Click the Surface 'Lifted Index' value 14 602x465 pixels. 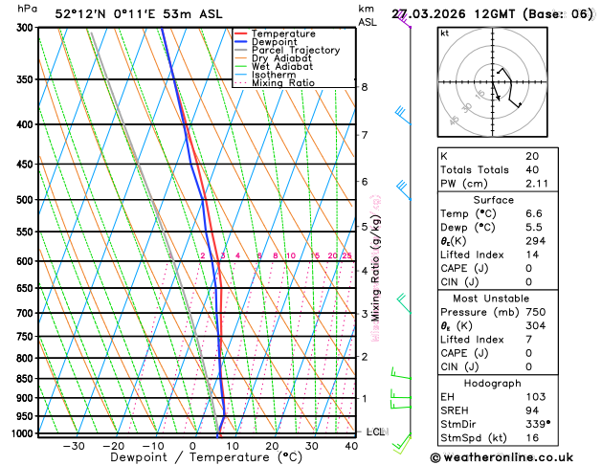532,255
